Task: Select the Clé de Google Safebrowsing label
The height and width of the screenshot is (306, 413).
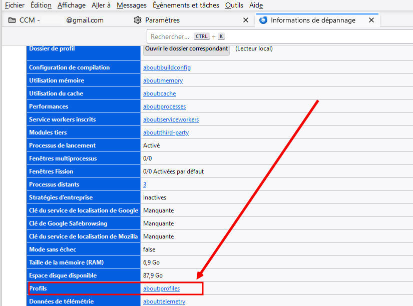Action: point(68,223)
